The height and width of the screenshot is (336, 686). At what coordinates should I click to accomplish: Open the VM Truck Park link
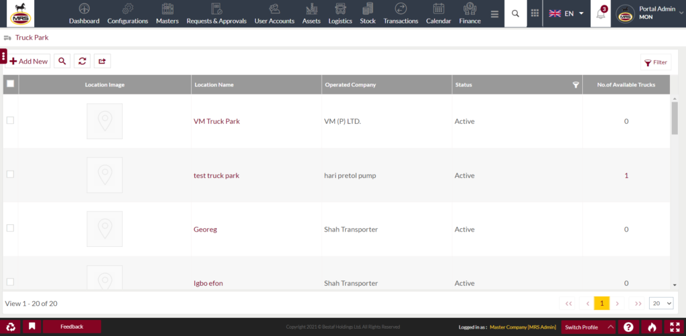tap(216, 121)
